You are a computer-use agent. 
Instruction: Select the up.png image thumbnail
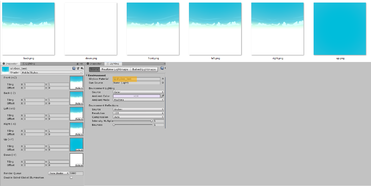click(x=340, y=29)
